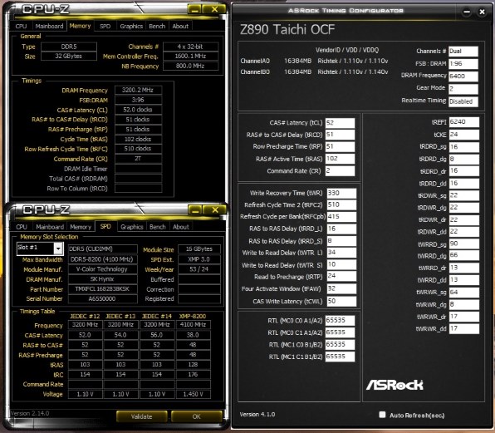This screenshot has width=495, height=433.
Task: Click the tWRRD_sg field showing 90
Action: 464,244
